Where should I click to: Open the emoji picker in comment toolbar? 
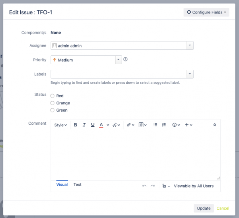pyautogui.click(x=176, y=125)
